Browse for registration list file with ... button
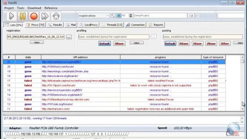 pos(69,37)
